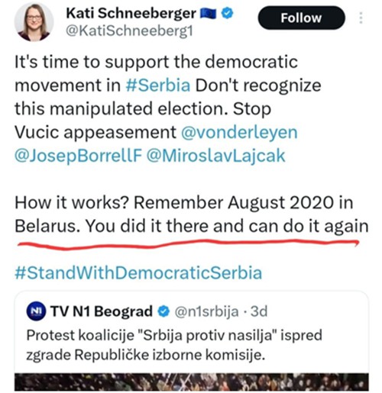Open the @n1srbija handle in the quoted tweet

tap(206, 311)
